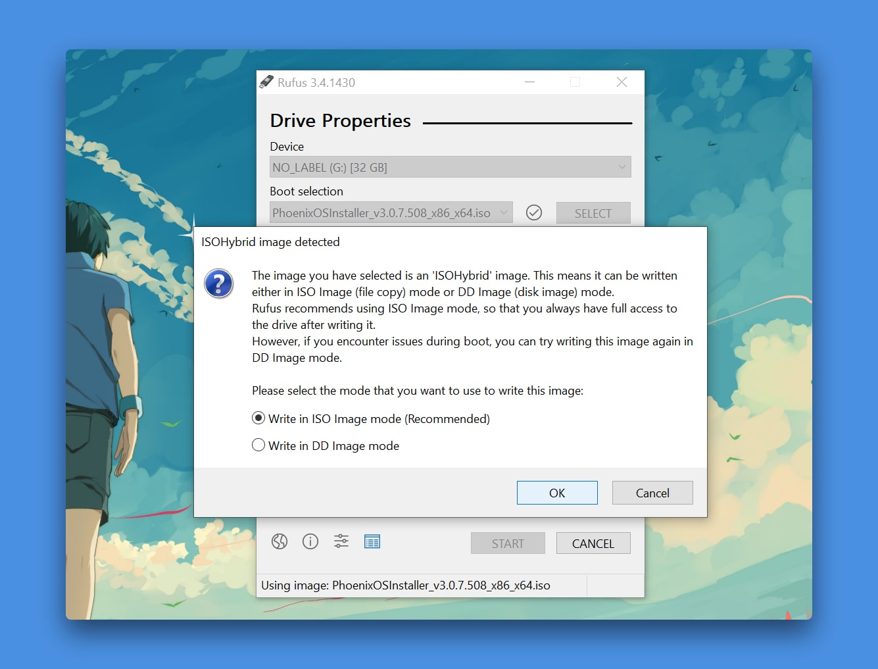Click the 'Boot selection' label
This screenshot has height=669, width=878.
[306, 191]
